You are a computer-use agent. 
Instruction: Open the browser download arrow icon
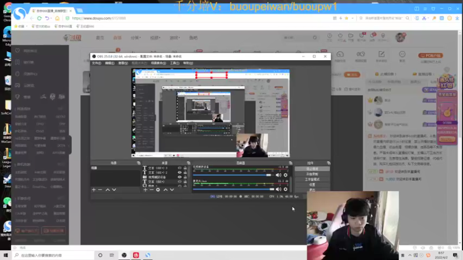[457, 18]
